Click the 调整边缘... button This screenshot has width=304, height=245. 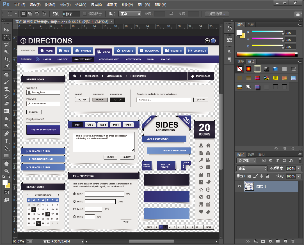(217, 14)
